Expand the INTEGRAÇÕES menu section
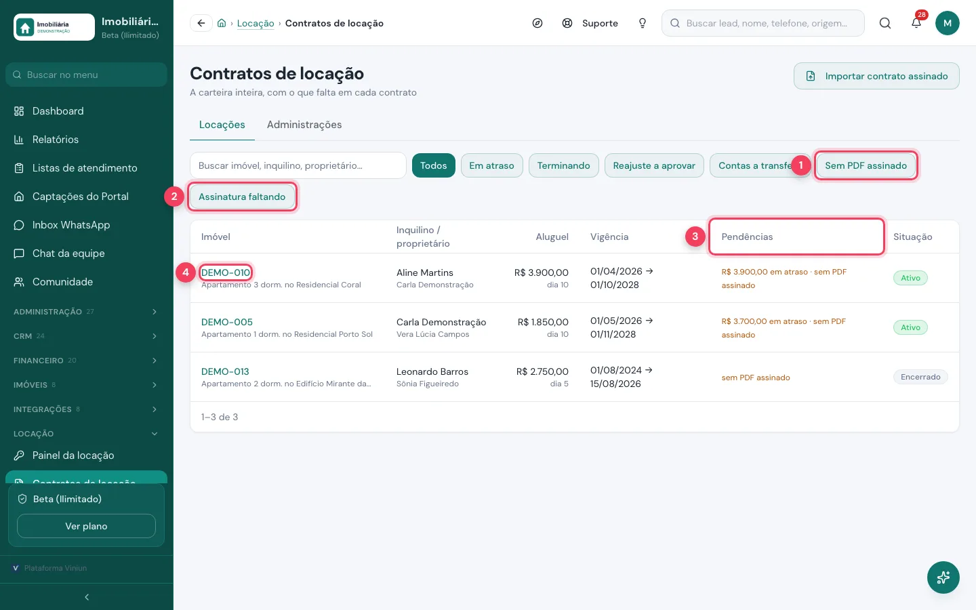This screenshot has width=976, height=610. click(86, 409)
